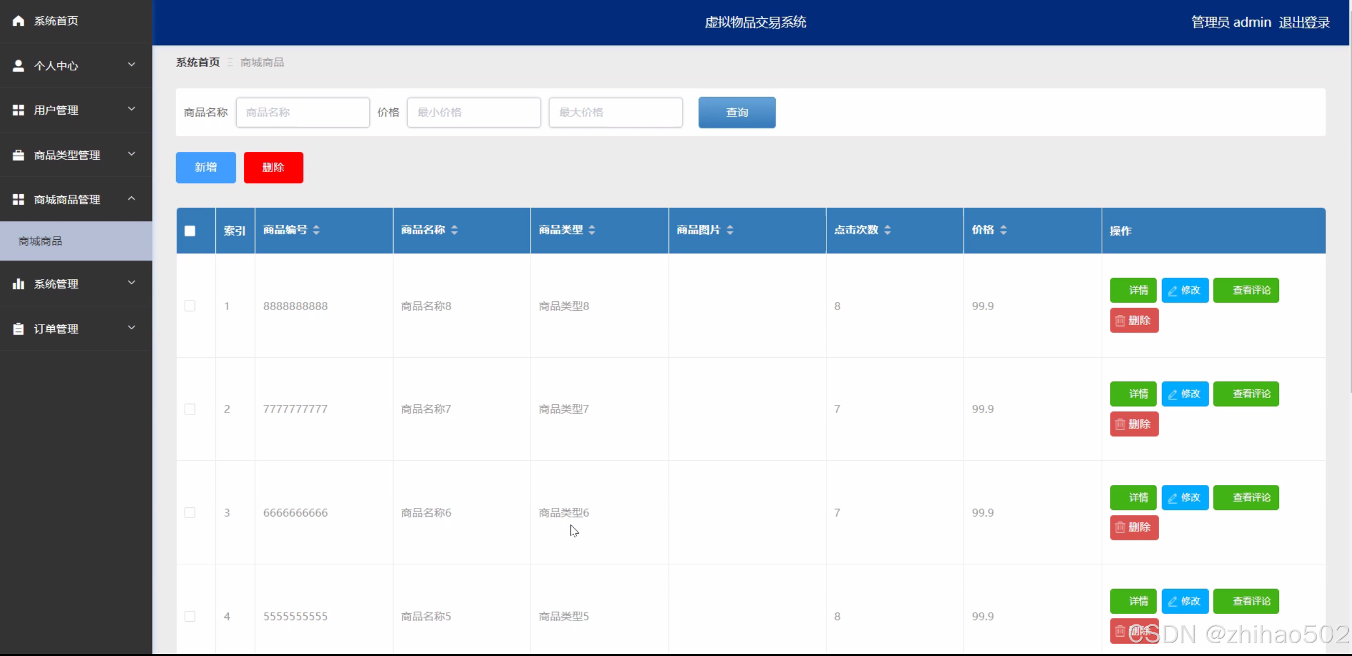Focus the 商品名称 search field
1352x656 pixels.
(303, 113)
